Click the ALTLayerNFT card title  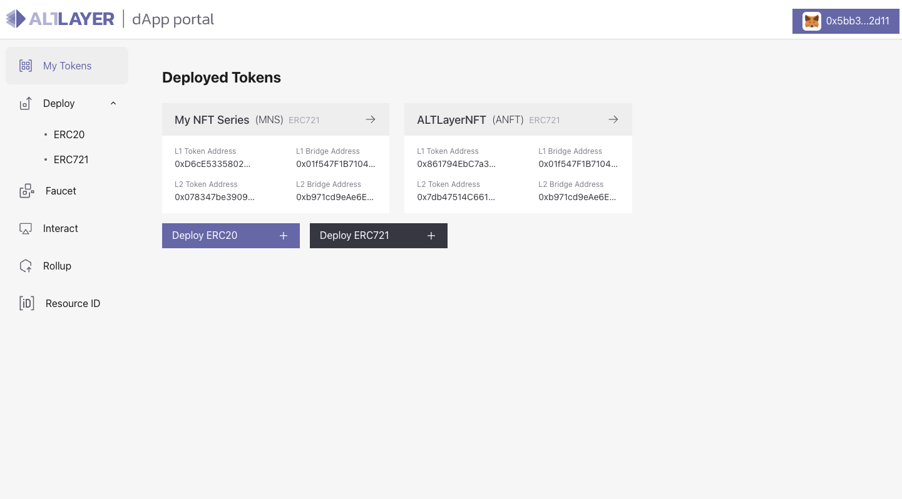tap(452, 120)
